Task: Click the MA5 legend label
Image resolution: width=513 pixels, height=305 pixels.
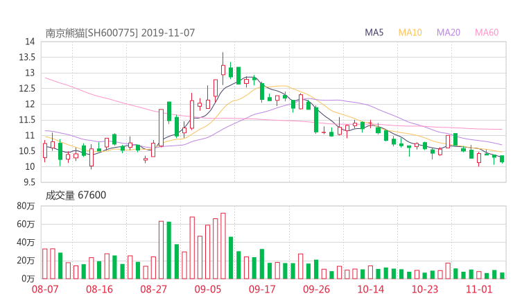Action: pos(374,33)
